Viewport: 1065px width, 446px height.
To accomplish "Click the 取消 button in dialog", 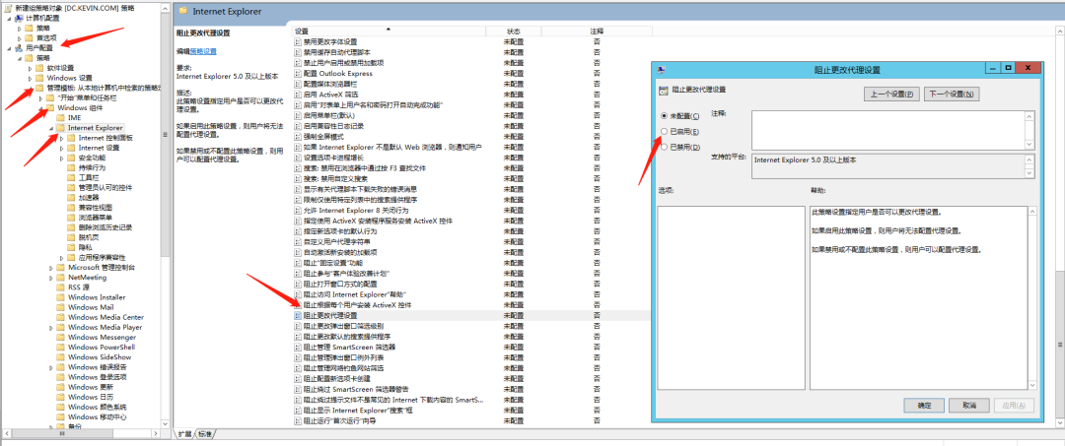I will (x=969, y=406).
